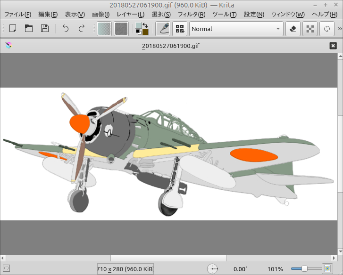
Task: Click the vertical scrollbar thumb
Action: tap(340, 154)
